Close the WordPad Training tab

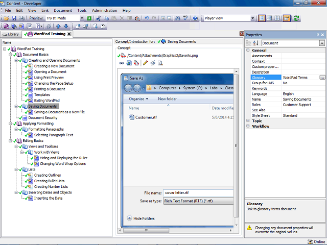click(x=69, y=34)
